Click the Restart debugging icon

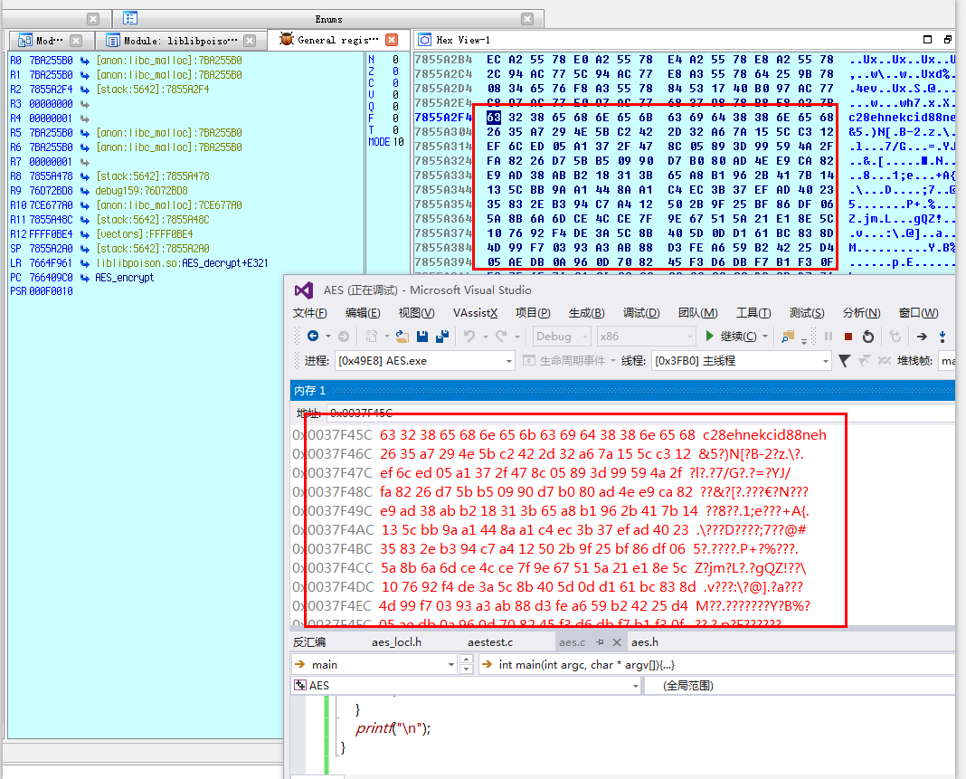[x=867, y=337]
